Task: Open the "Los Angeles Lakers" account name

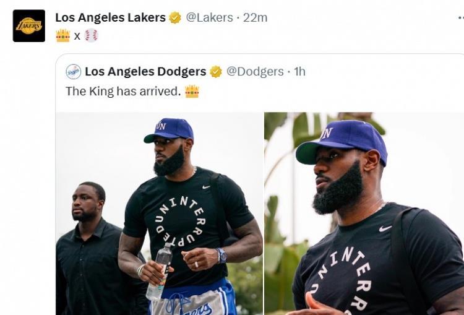Action: click(x=110, y=18)
